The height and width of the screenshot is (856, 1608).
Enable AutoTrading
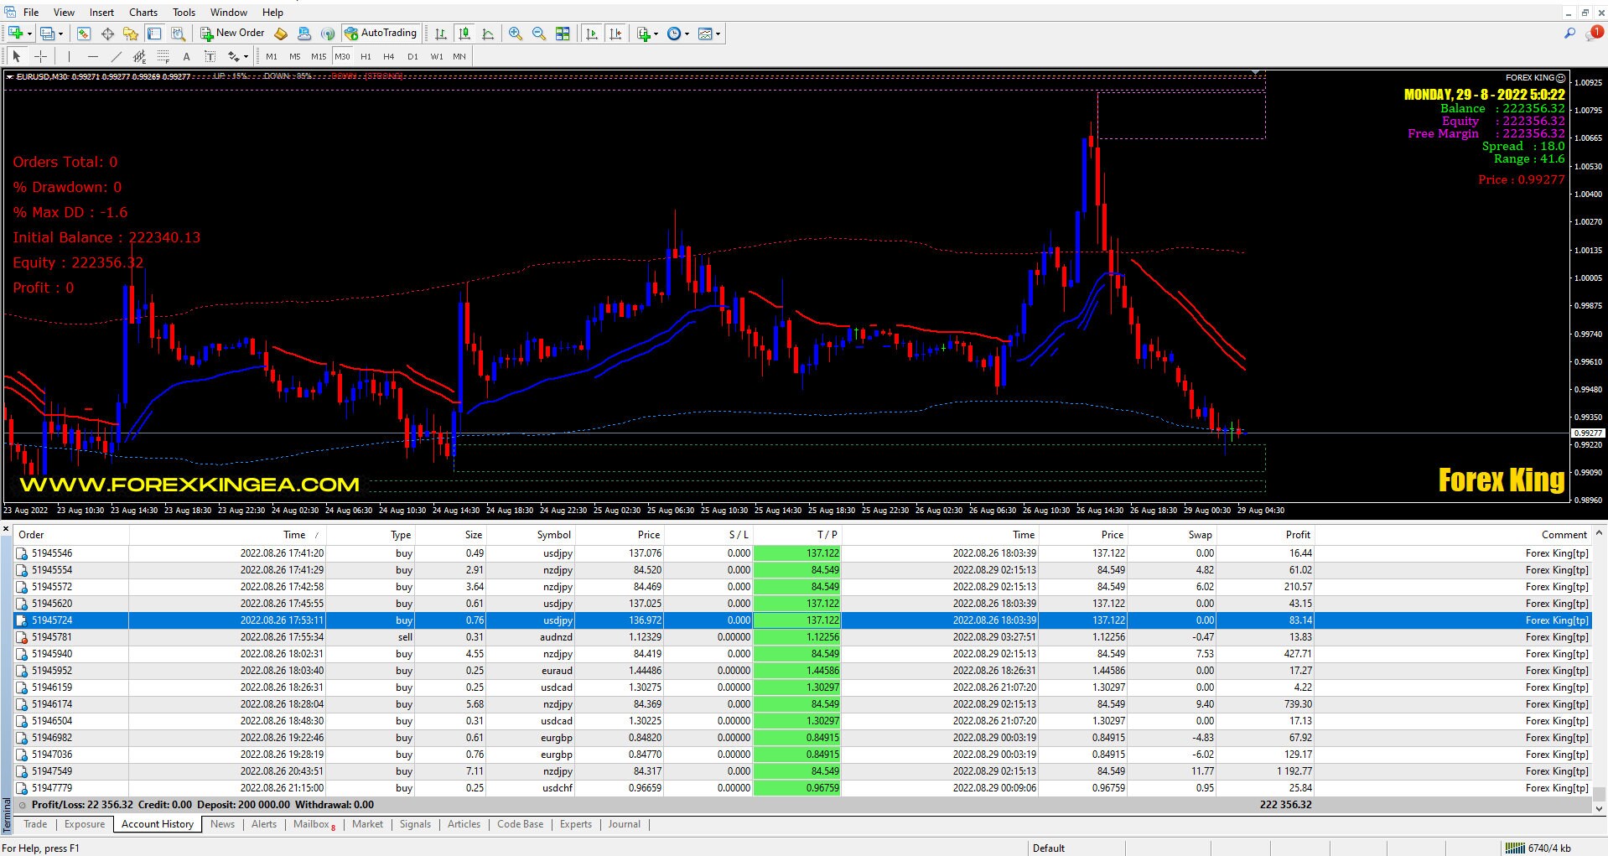(382, 33)
